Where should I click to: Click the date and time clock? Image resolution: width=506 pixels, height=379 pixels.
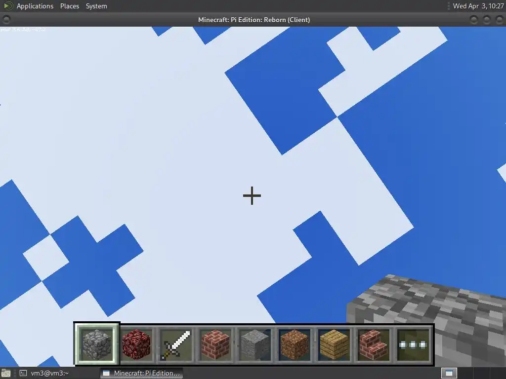tap(478, 6)
